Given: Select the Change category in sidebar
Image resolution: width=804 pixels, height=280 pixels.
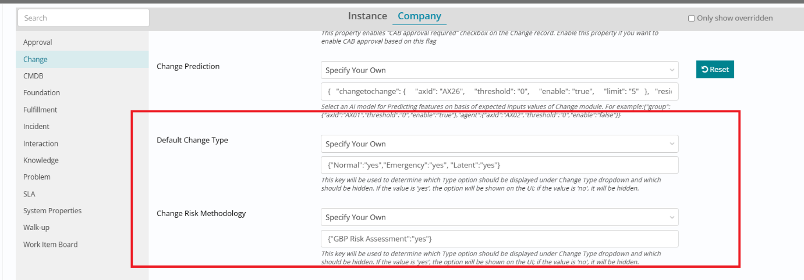Looking at the screenshot, I should (x=36, y=59).
